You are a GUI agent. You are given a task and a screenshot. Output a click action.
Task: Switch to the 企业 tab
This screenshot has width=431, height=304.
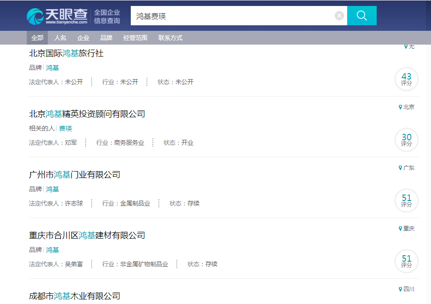[83, 38]
